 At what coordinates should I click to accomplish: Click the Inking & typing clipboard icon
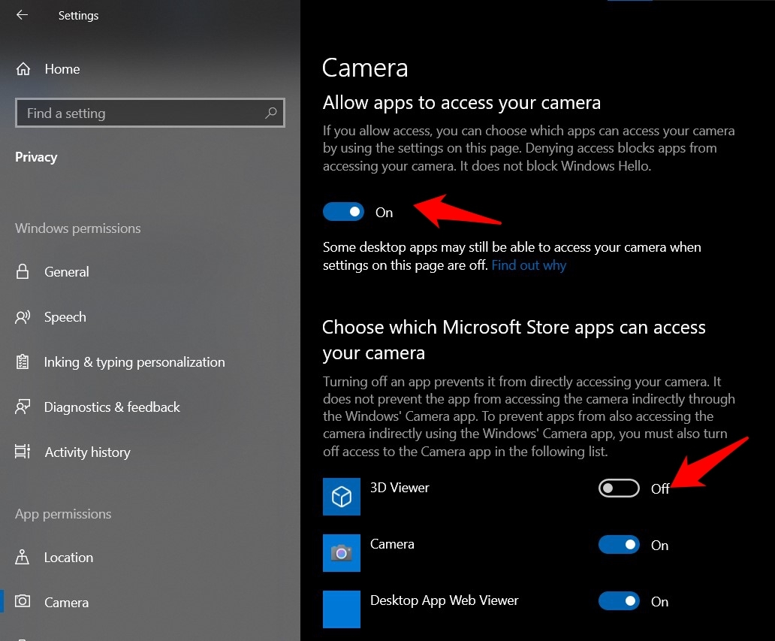(x=23, y=361)
